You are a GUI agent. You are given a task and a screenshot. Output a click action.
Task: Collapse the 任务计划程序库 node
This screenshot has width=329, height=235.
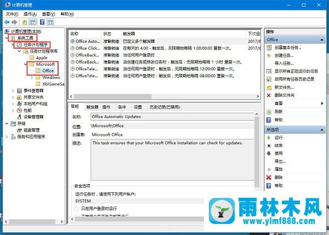pos(19,51)
